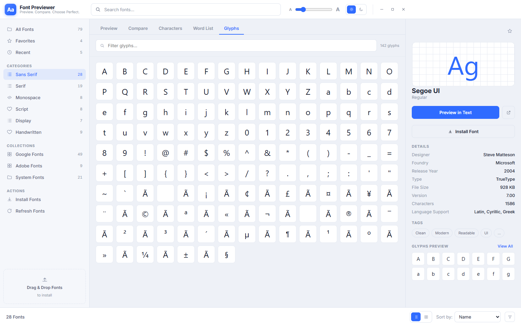
Task: Click the Font Previewer Aa logo
Action: (x=11, y=10)
